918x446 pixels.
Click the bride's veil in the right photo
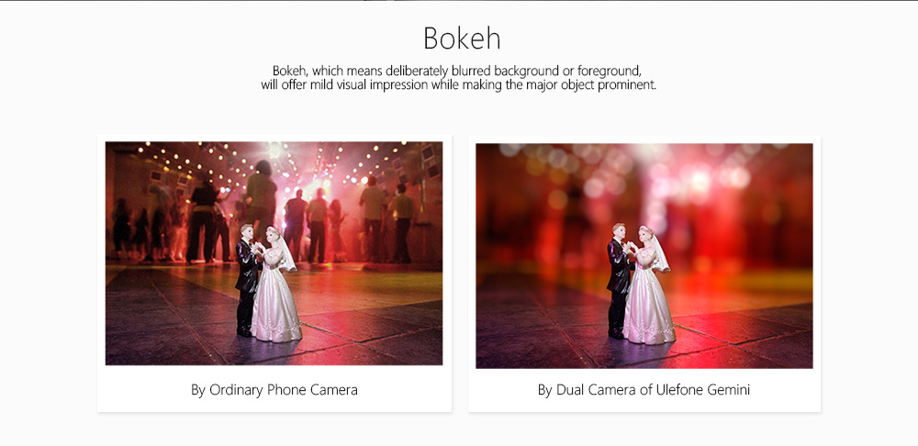point(662,251)
